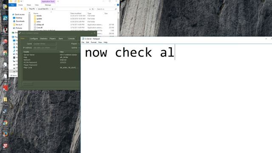Open the address bar history dropdown

pyautogui.click(x=90, y=9)
